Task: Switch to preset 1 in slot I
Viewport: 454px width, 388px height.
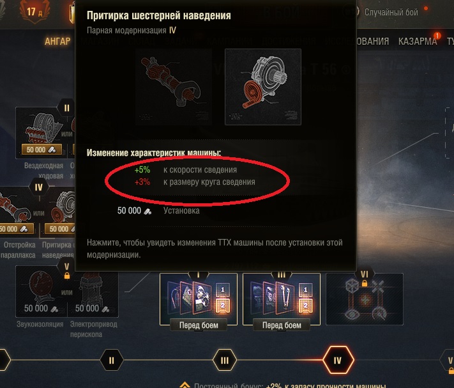Action: (x=223, y=290)
